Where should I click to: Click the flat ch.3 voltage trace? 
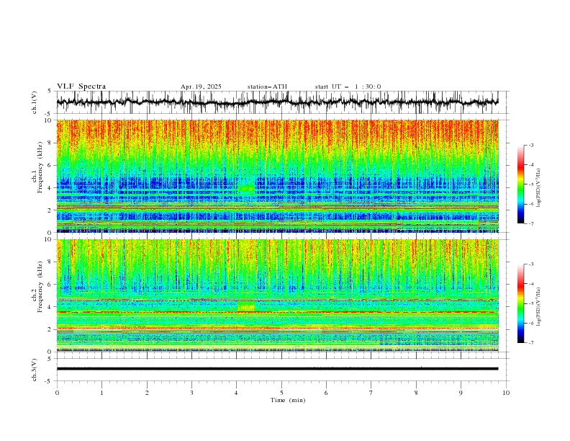277,369
